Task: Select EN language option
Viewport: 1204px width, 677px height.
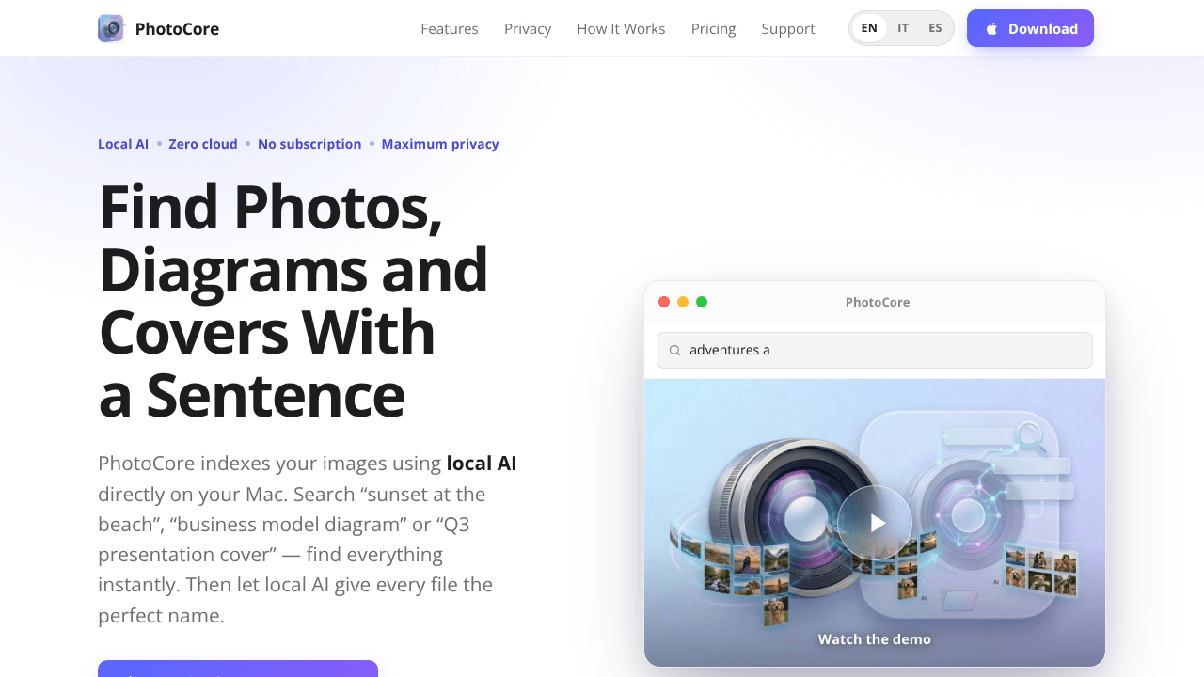Action: coord(869,28)
